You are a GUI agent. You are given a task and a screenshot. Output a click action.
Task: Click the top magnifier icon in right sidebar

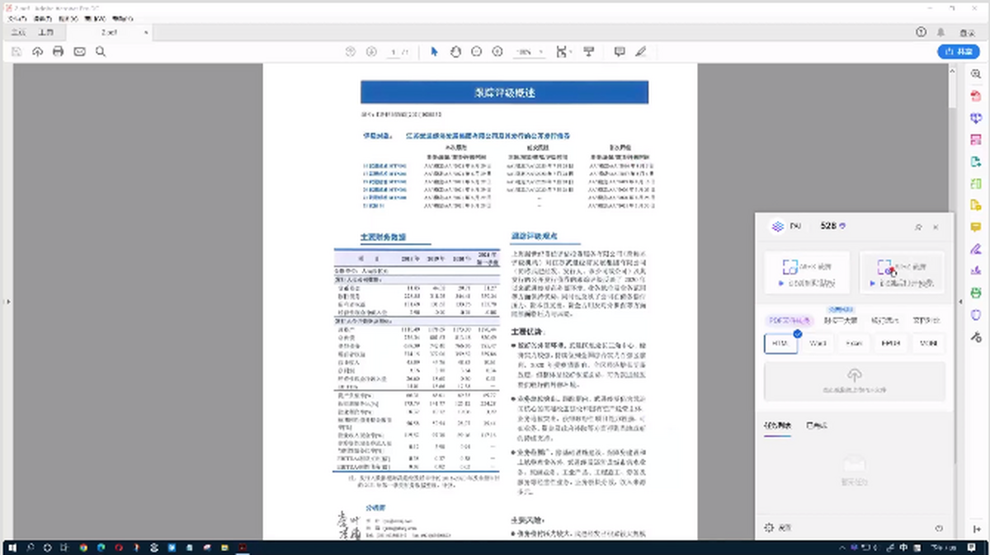976,74
